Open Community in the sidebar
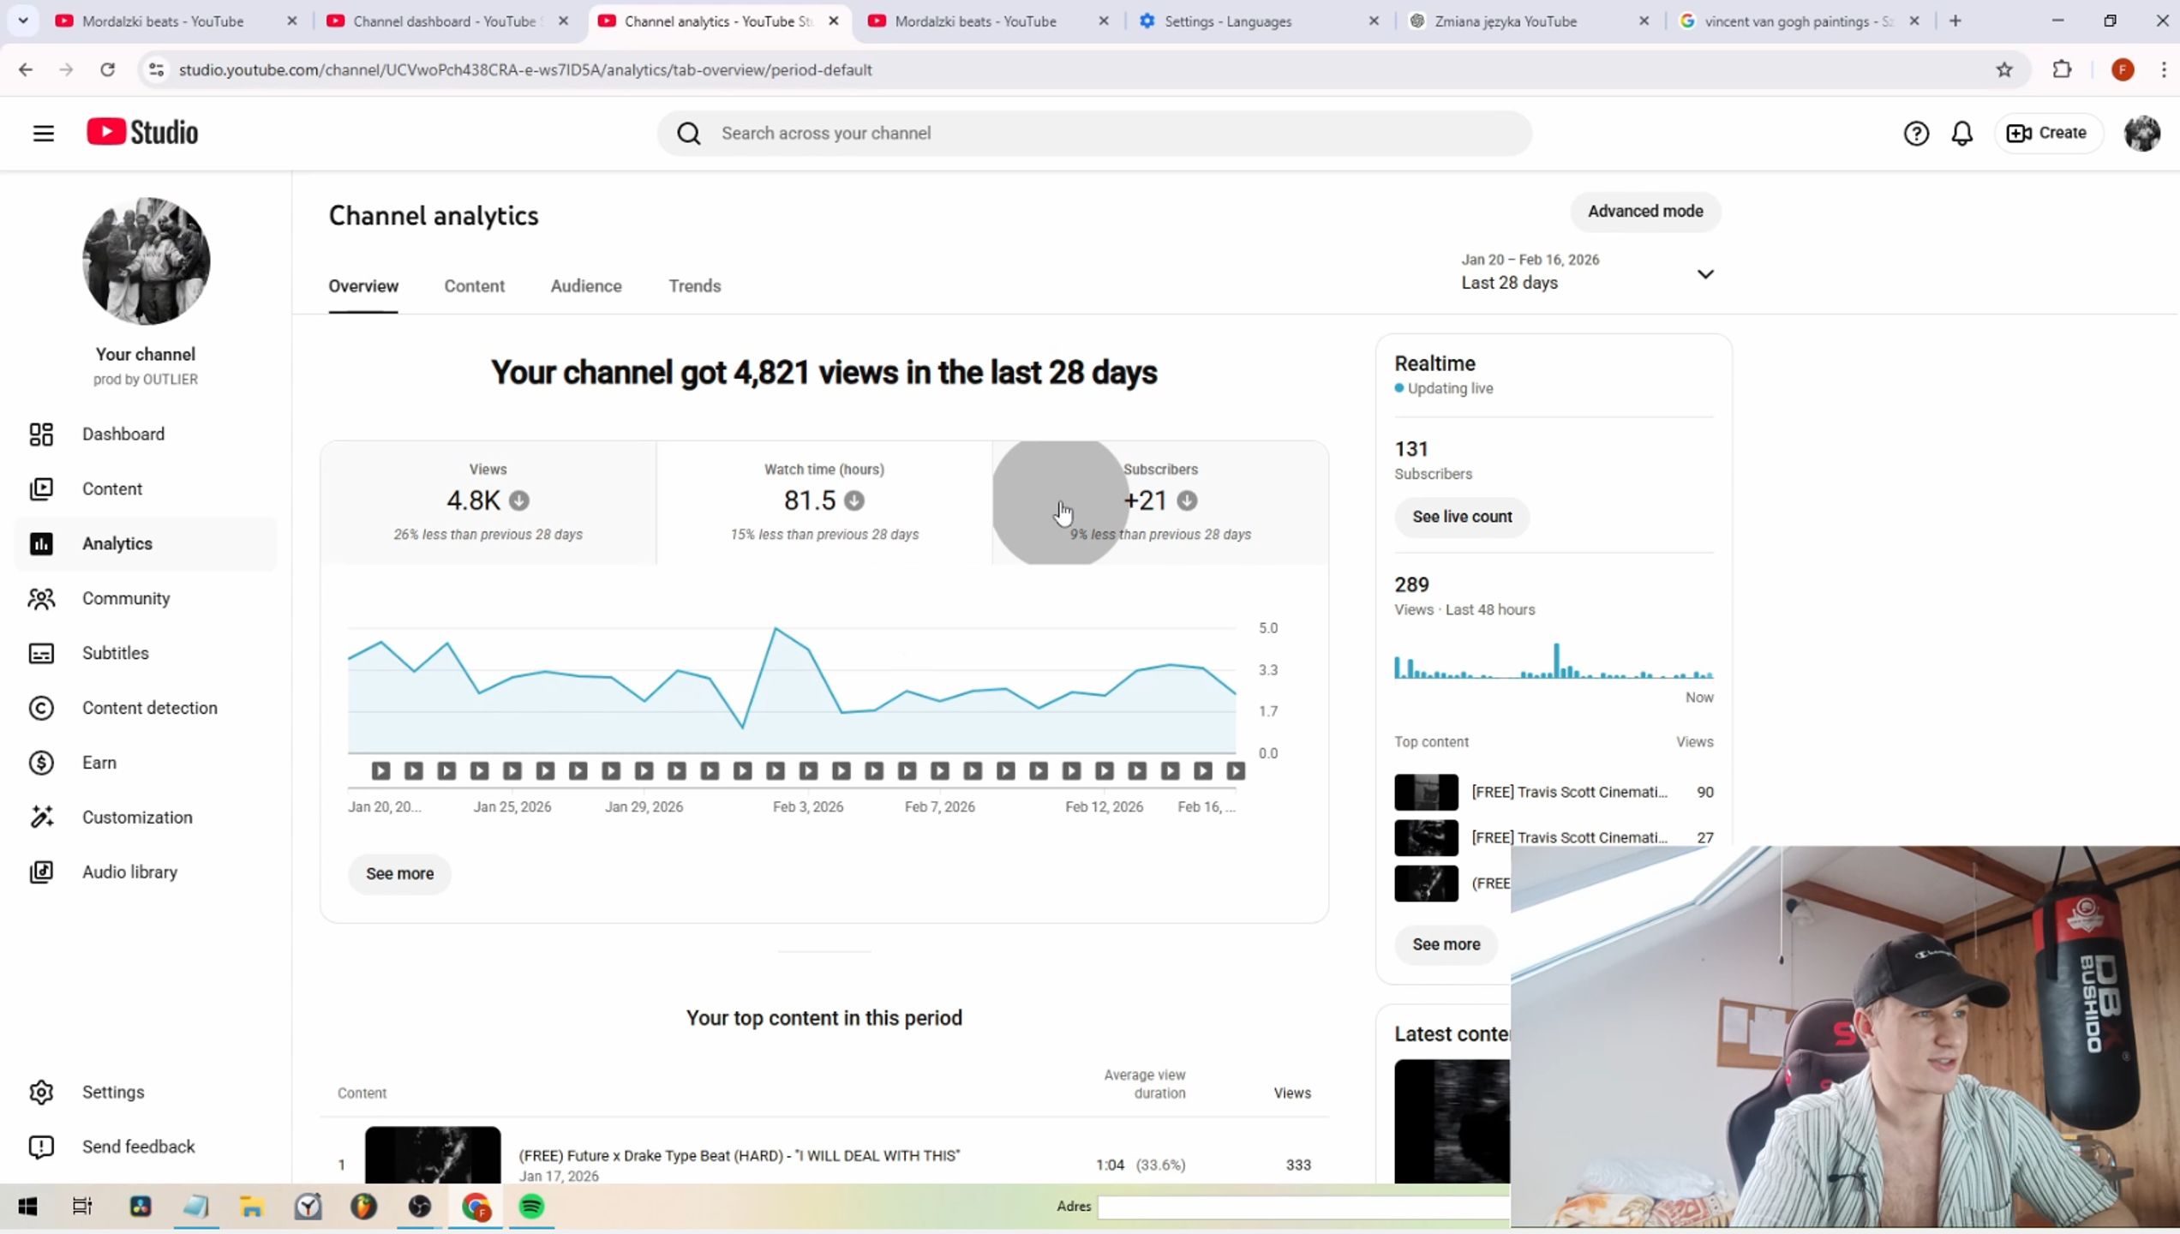The image size is (2180, 1234). pos(146,598)
